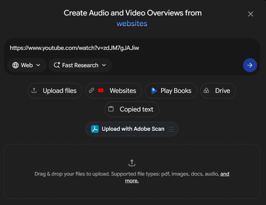266x205 pixels.
Task: Click the YouTube URL input field
Action: [132, 48]
